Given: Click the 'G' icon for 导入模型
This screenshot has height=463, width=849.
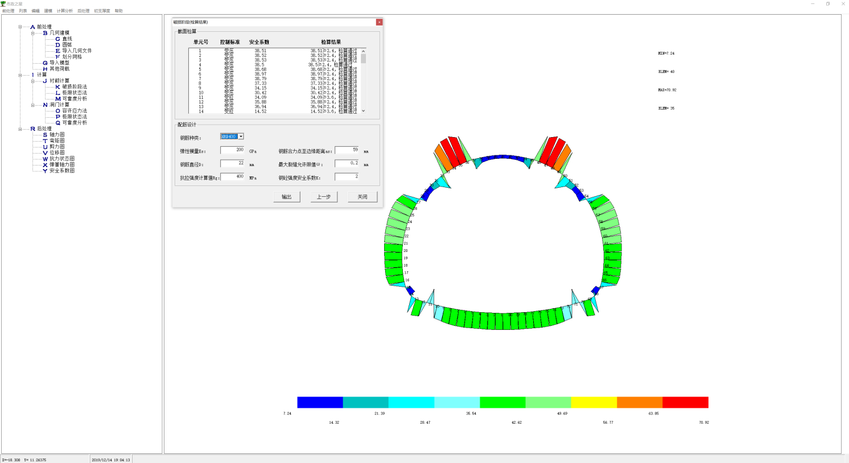Looking at the screenshot, I should coord(45,63).
